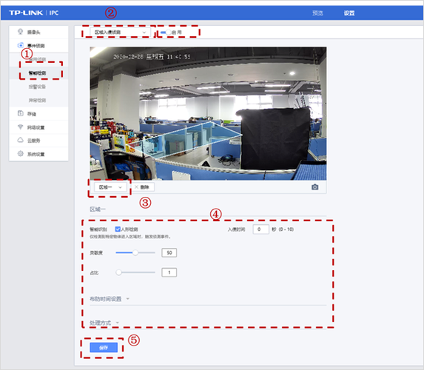This screenshot has height=370, width=424.
Task: Take snapshot with camera icon below video
Action: coord(314,187)
